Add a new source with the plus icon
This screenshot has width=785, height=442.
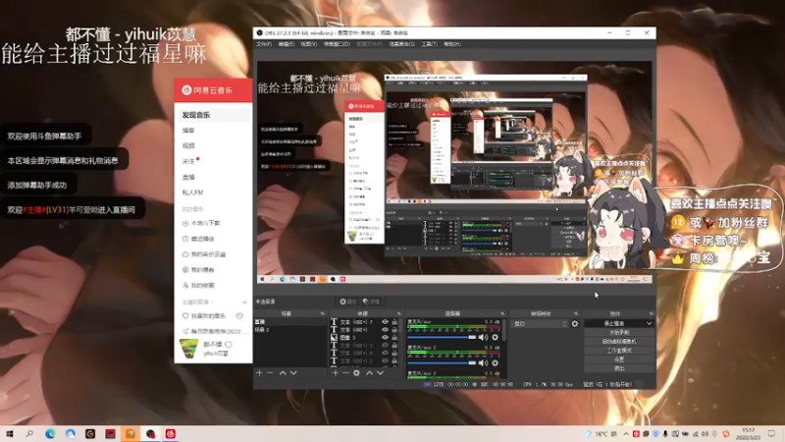pos(335,373)
